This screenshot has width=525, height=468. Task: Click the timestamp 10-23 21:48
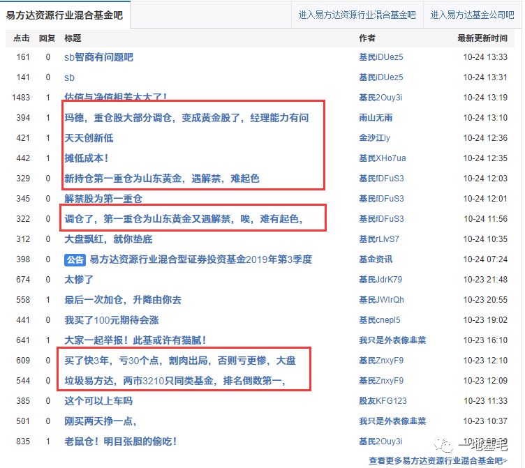click(x=485, y=279)
